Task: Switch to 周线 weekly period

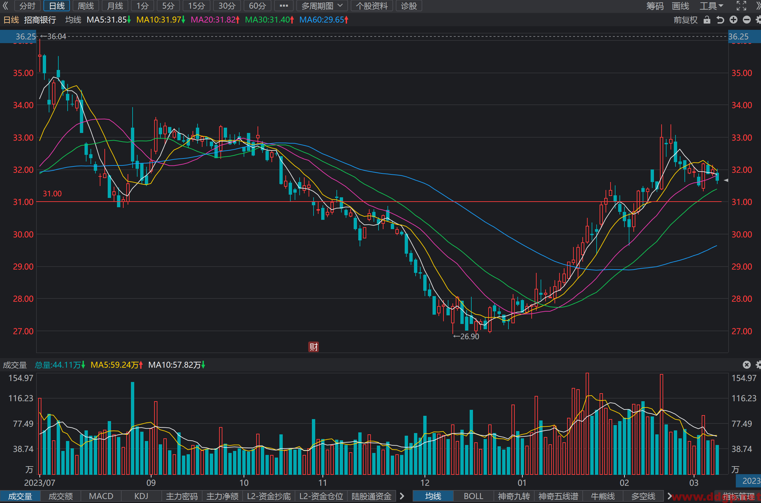Action: point(86,6)
